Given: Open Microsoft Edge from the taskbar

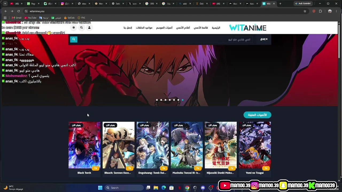Looking at the screenshot, I should pyautogui.click(x=164, y=188).
